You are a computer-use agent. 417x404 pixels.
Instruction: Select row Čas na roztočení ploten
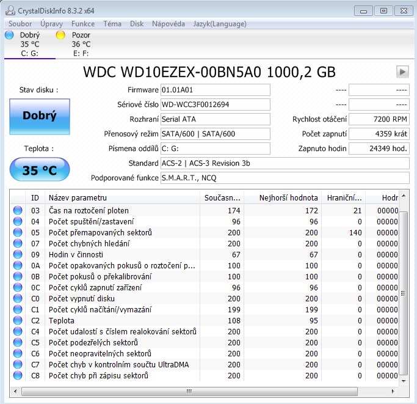(x=205, y=210)
